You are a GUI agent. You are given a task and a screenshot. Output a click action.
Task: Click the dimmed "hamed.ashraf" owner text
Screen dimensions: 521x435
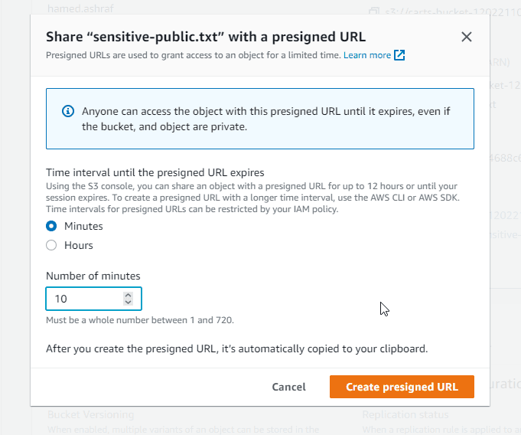pos(80,9)
